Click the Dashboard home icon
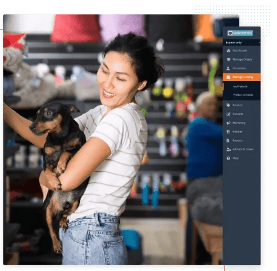277x271 pixels. [x=228, y=51]
